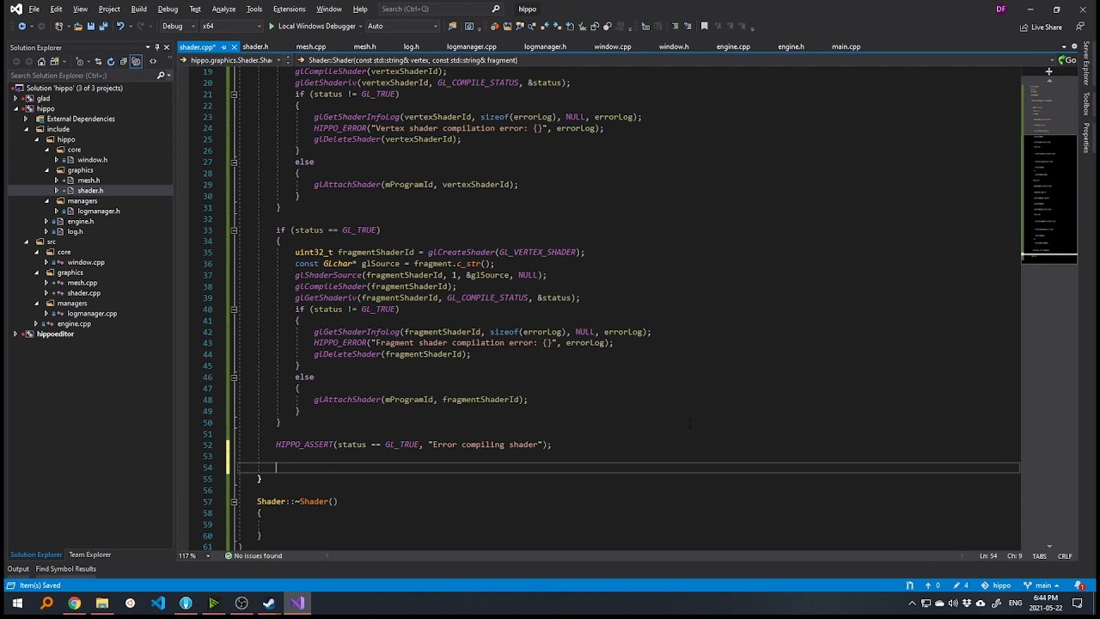The width and height of the screenshot is (1100, 619).
Task: Click the Sync with Active Document icon
Action: point(98,61)
